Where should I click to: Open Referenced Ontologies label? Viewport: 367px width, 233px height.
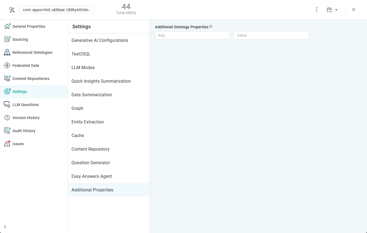pos(32,52)
